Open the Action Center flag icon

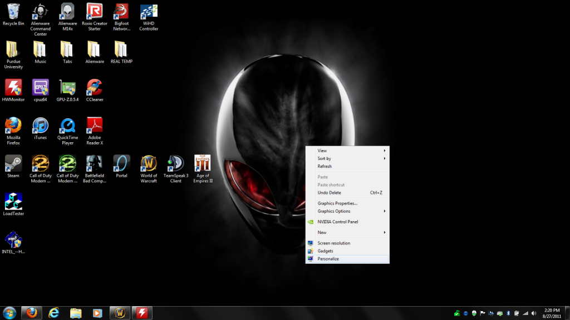click(483, 313)
